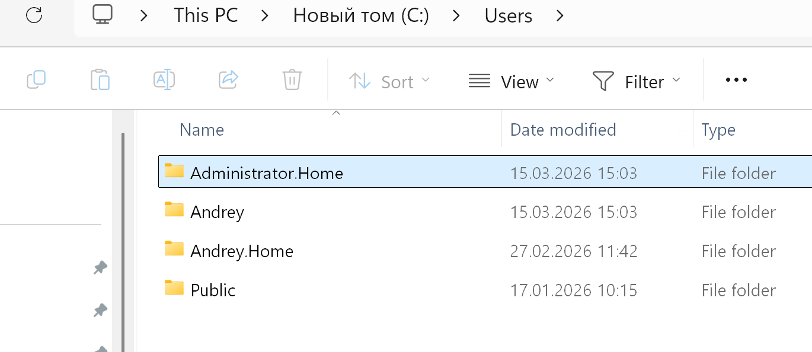Open the View dropdown menu

pos(512,81)
